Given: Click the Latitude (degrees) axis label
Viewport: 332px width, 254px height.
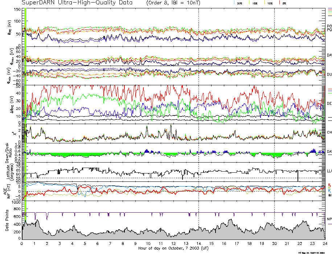Looking at the screenshot, I should click(x=7, y=171).
